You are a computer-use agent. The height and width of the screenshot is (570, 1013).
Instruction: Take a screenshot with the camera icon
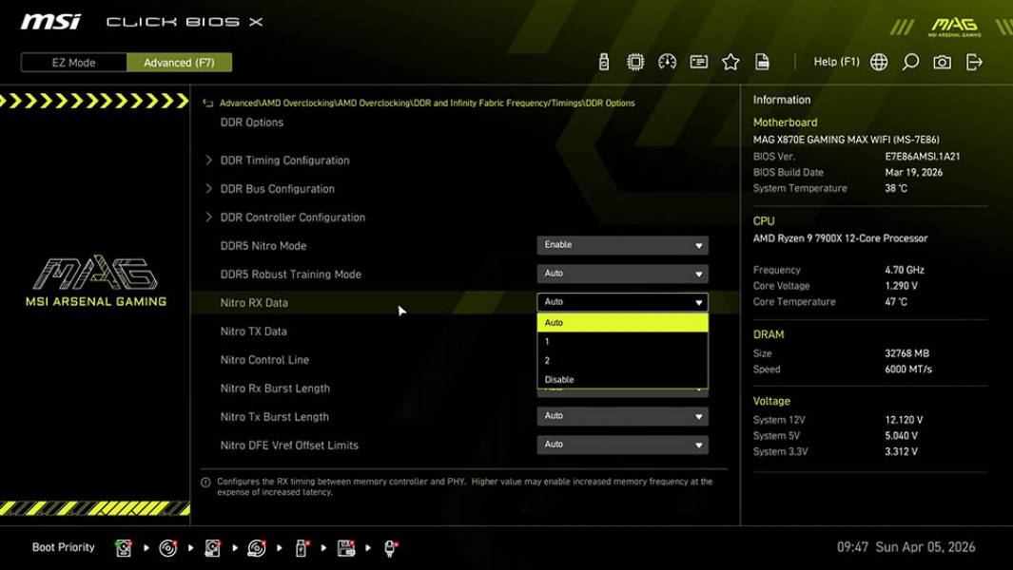pos(941,61)
